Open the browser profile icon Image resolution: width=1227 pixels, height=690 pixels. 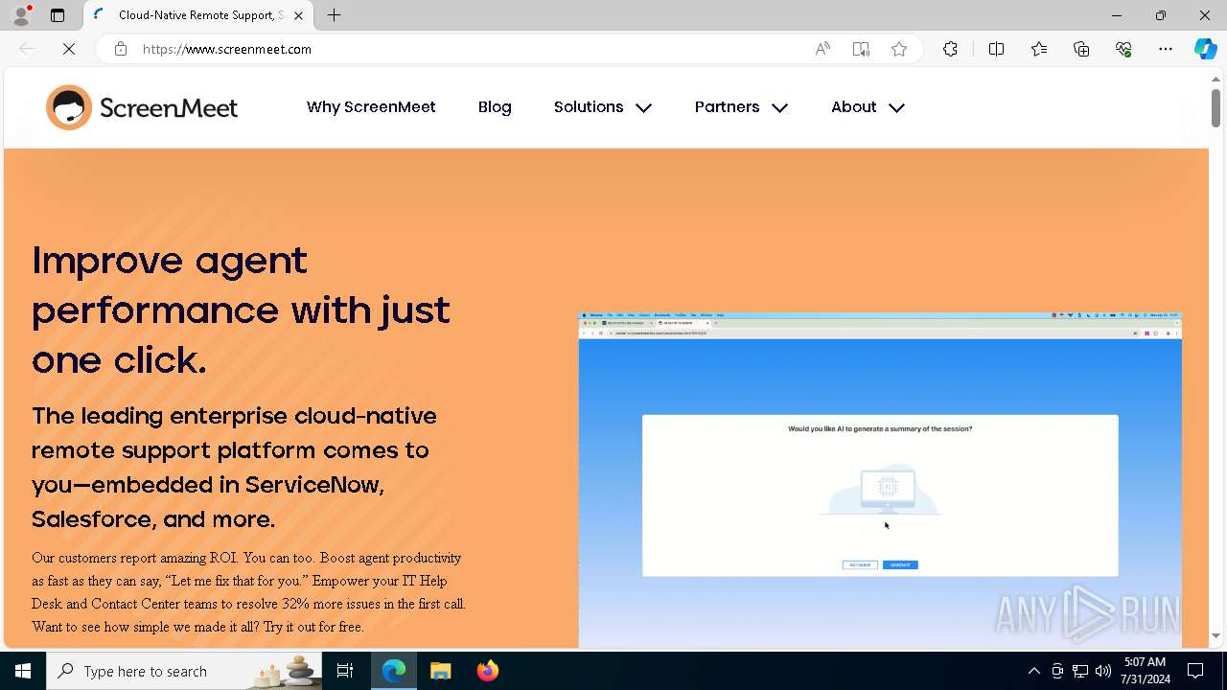point(21,15)
